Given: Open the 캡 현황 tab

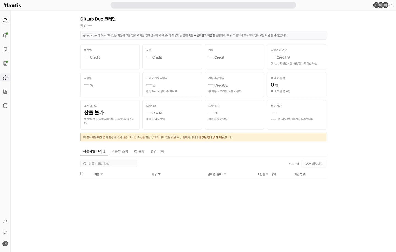Looking at the screenshot, I should [139, 151].
